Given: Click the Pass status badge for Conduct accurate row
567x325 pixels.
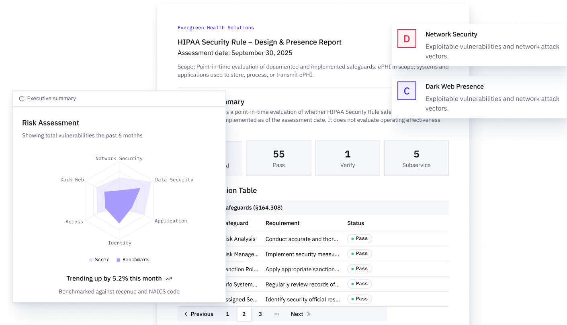Looking at the screenshot, I should click(360, 239).
